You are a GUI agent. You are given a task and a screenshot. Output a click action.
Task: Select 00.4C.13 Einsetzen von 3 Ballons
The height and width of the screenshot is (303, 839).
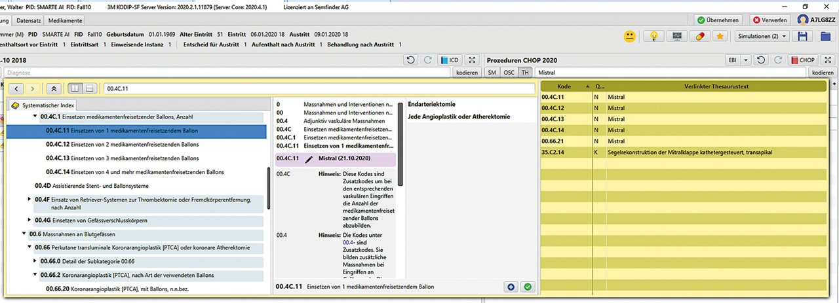coord(122,158)
